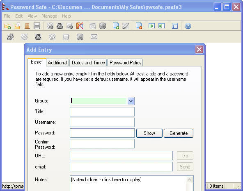Click the Notes scrollbar up arrow
This screenshot has width=243, height=191.
point(189,180)
